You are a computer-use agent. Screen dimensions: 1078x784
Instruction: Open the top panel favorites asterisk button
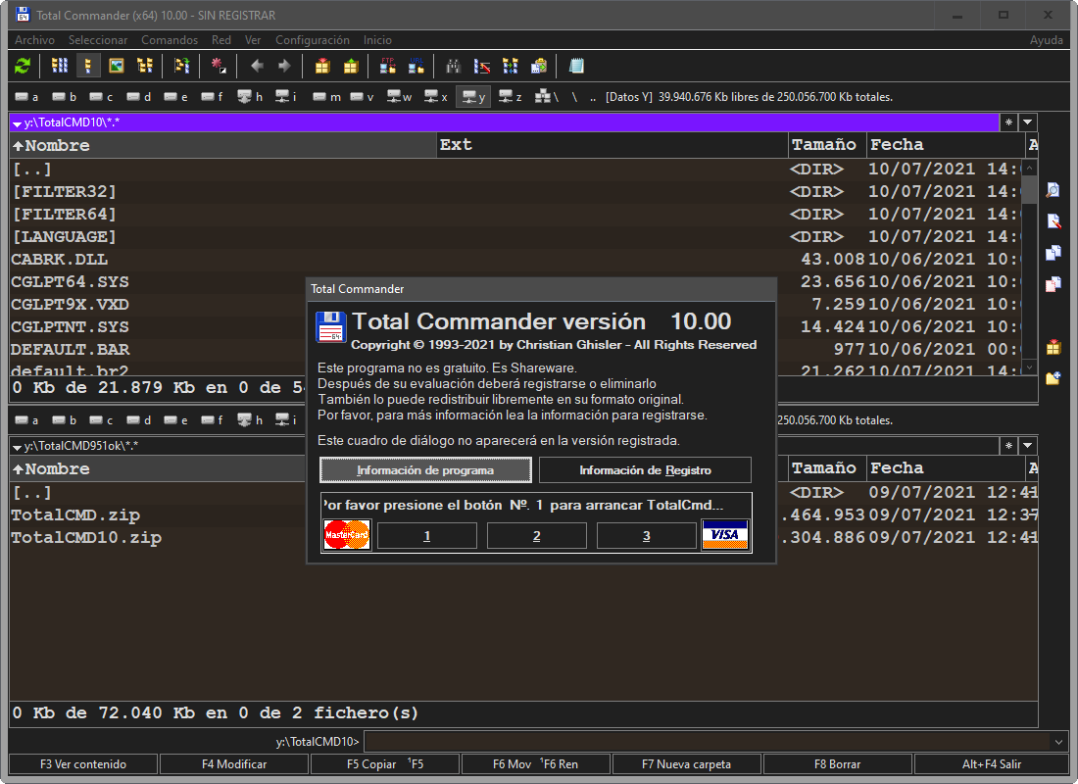pyautogui.click(x=1008, y=122)
